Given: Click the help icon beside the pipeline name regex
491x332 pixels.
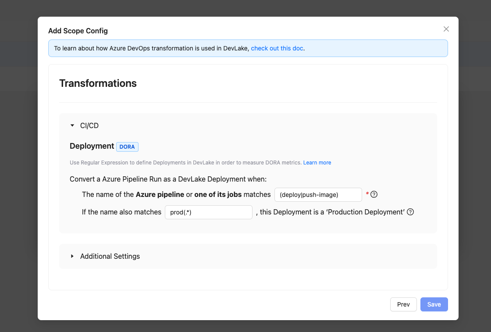Looking at the screenshot, I should (374, 194).
